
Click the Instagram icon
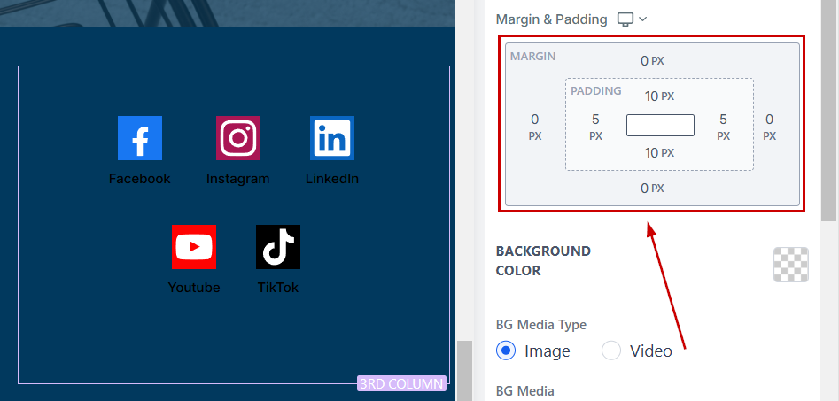point(238,138)
